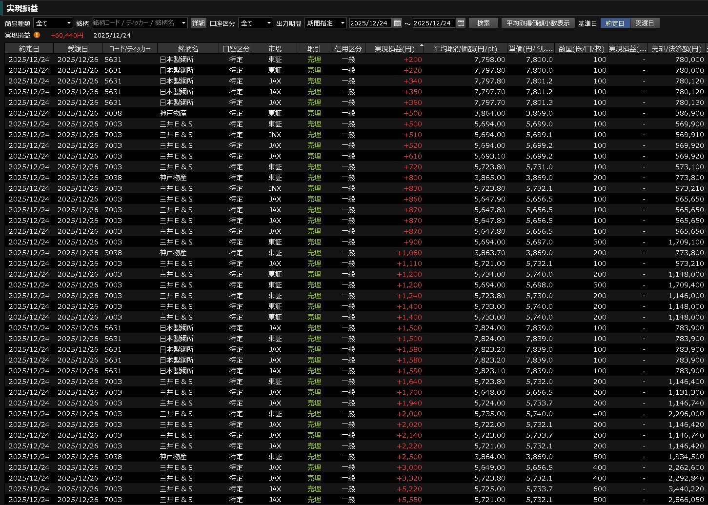Sort by the 約定日 column header
708x505 pixels.
(29, 48)
